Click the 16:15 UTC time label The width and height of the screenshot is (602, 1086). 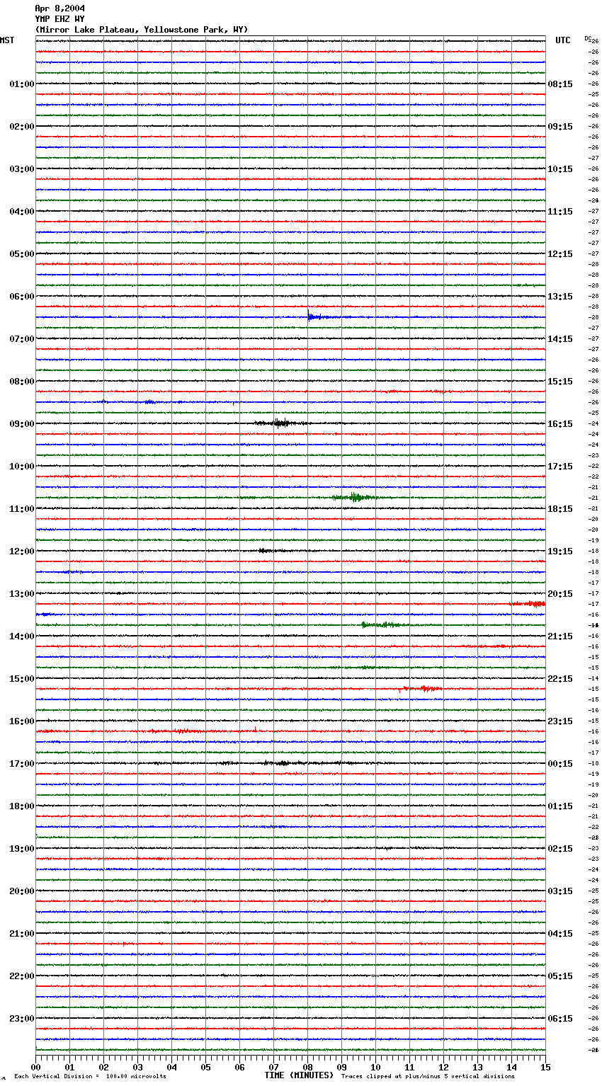point(560,424)
